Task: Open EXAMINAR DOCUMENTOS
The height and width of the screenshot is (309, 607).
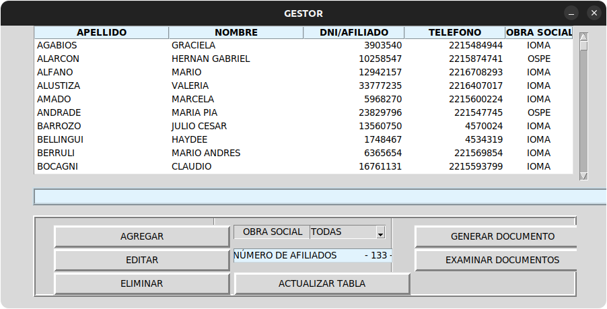Action: coord(496,260)
